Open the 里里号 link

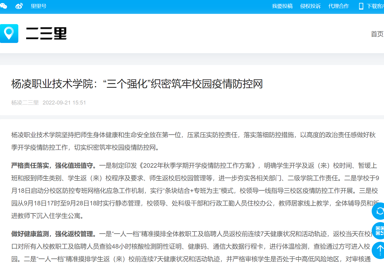click(x=38, y=6)
